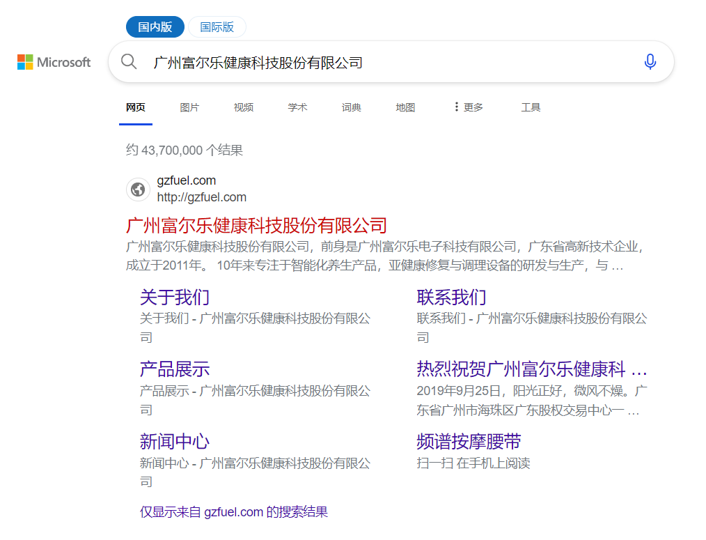Open the 新闻中心 sitelink

coord(175,441)
